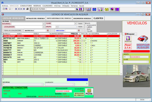Expand the GRUPO filter dropdown
The width and height of the screenshot is (152, 102).
tap(57, 27)
